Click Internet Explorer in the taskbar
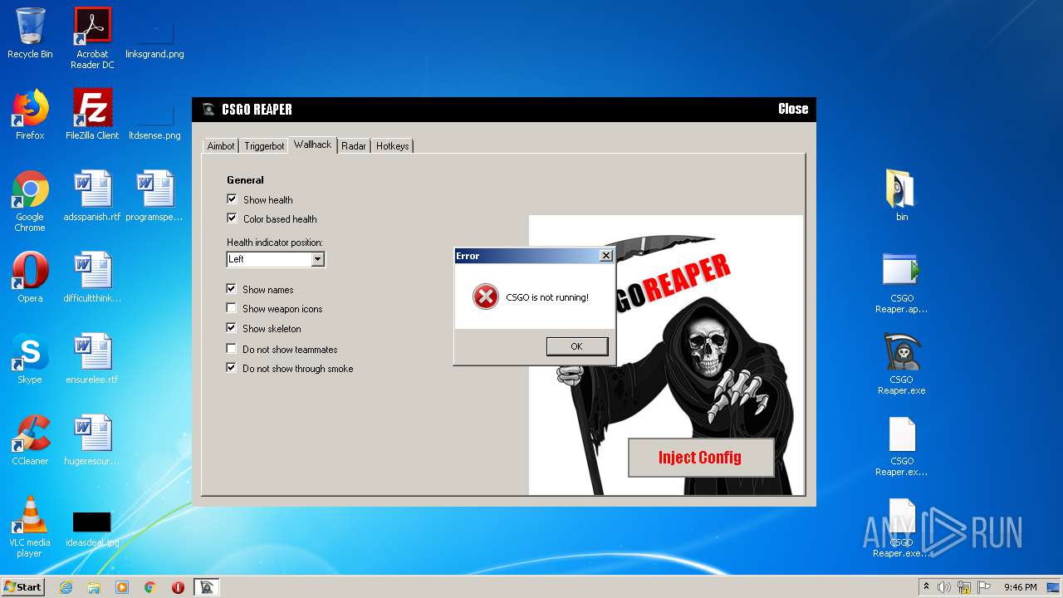 [x=66, y=587]
